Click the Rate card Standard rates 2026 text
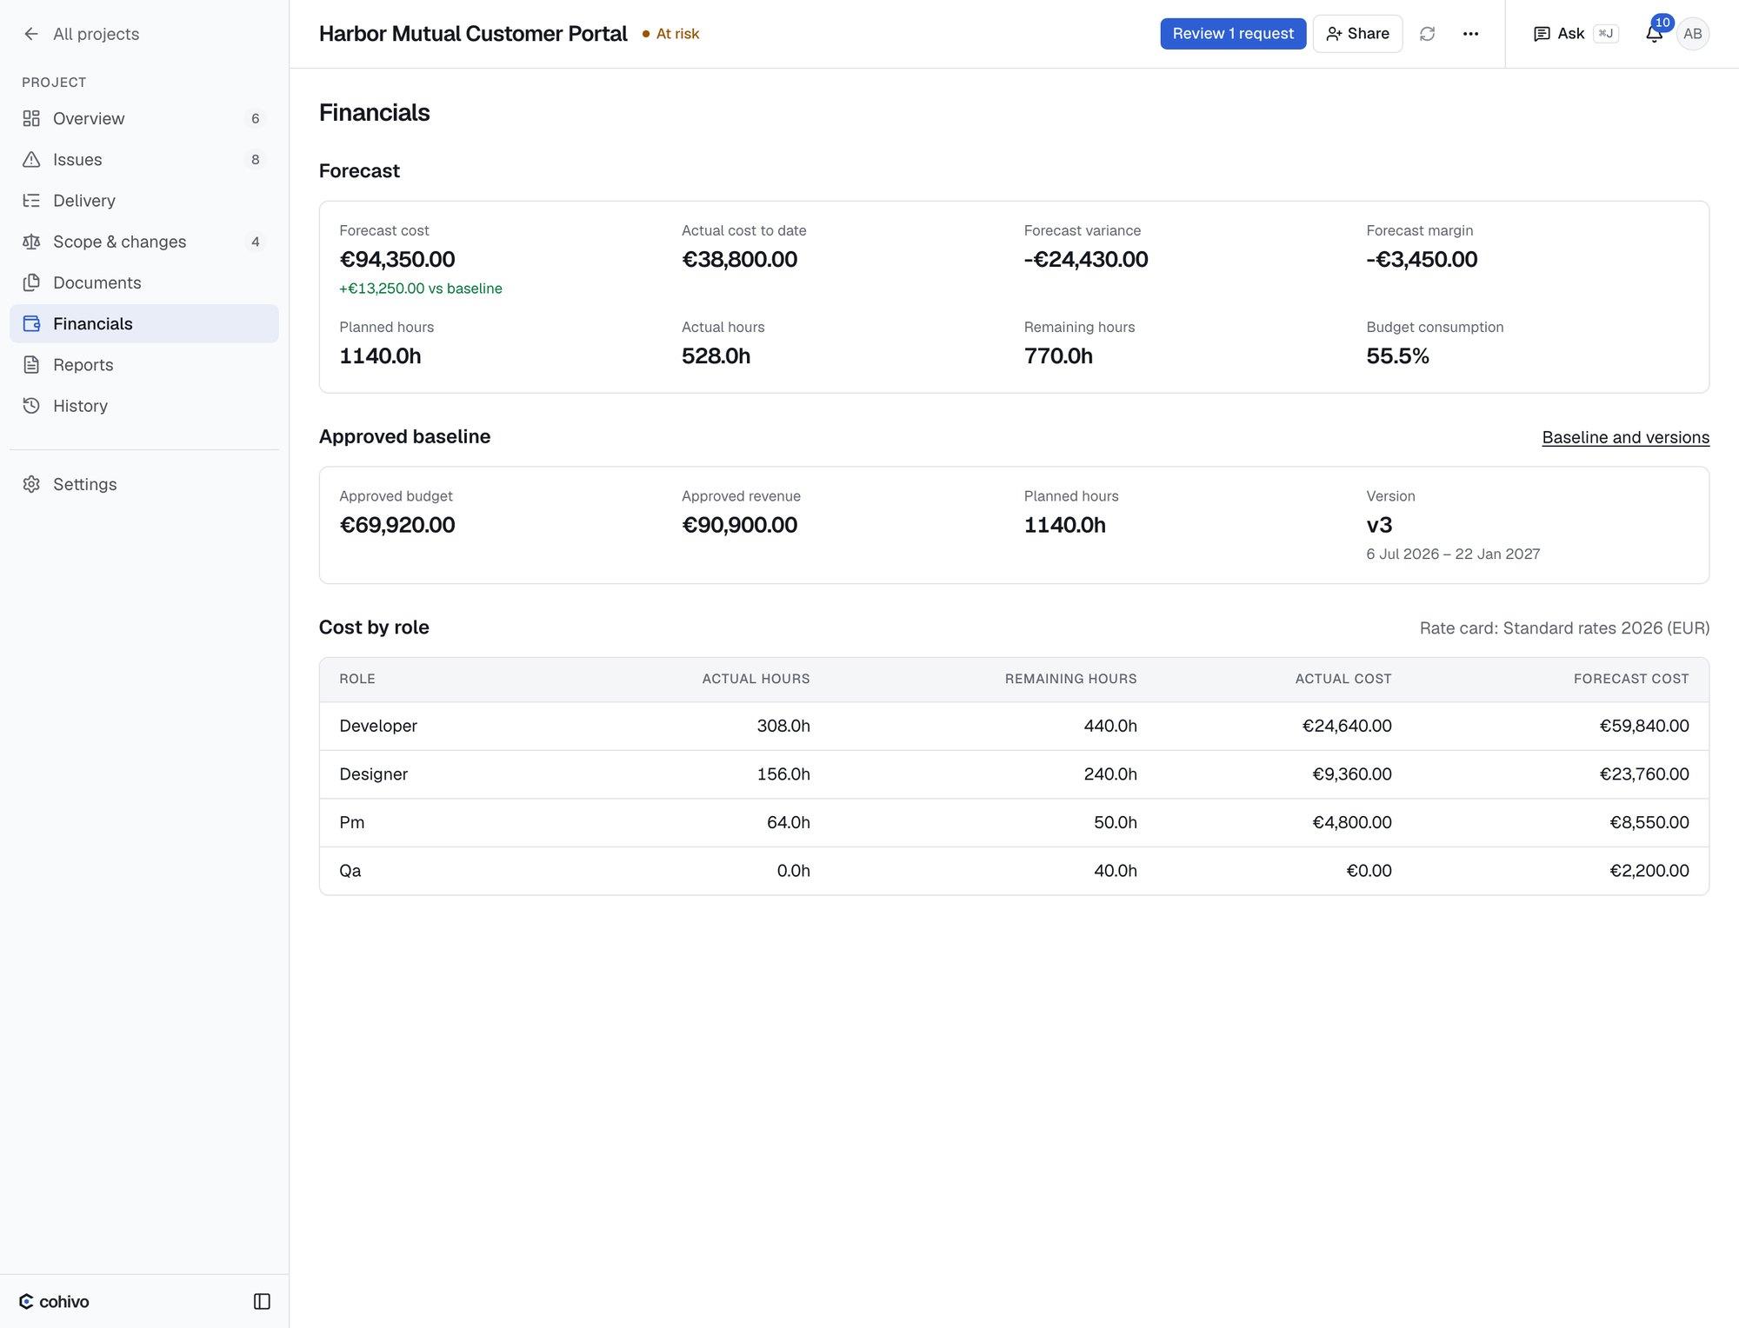This screenshot has width=1739, height=1328. (1564, 627)
